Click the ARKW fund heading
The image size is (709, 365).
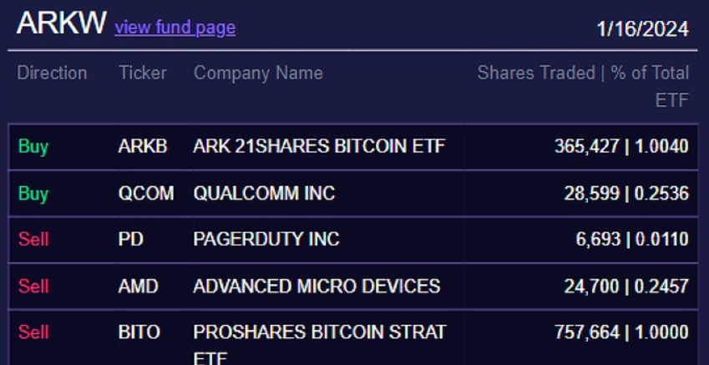click(x=61, y=24)
